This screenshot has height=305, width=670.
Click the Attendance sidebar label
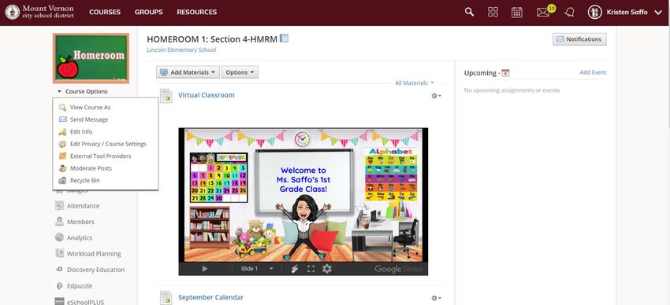click(x=83, y=206)
